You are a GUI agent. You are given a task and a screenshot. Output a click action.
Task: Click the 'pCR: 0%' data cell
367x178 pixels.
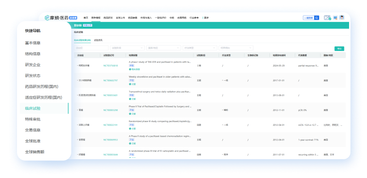pyautogui.click(x=302, y=110)
